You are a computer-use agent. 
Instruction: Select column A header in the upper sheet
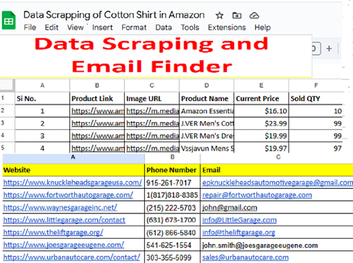click(x=43, y=85)
